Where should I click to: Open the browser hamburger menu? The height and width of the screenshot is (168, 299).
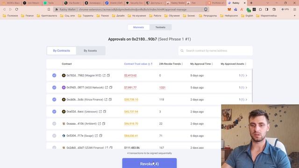point(295,9)
